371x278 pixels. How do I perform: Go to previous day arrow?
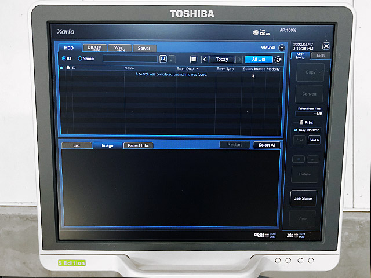click(x=205, y=59)
